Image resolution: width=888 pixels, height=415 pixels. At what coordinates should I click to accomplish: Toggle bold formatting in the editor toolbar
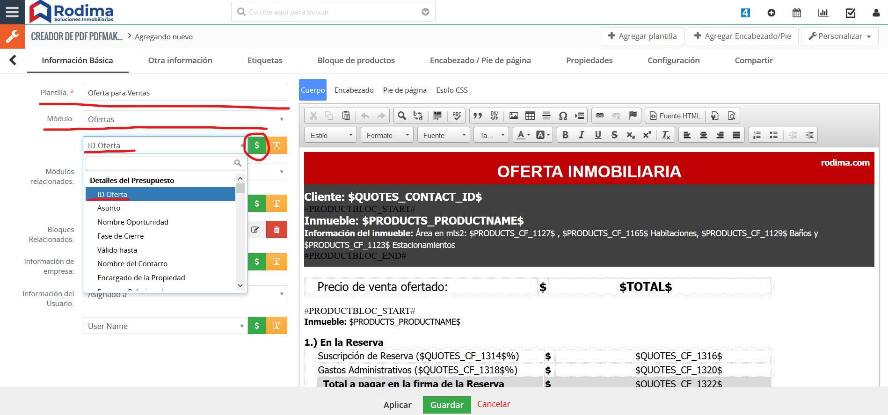565,135
